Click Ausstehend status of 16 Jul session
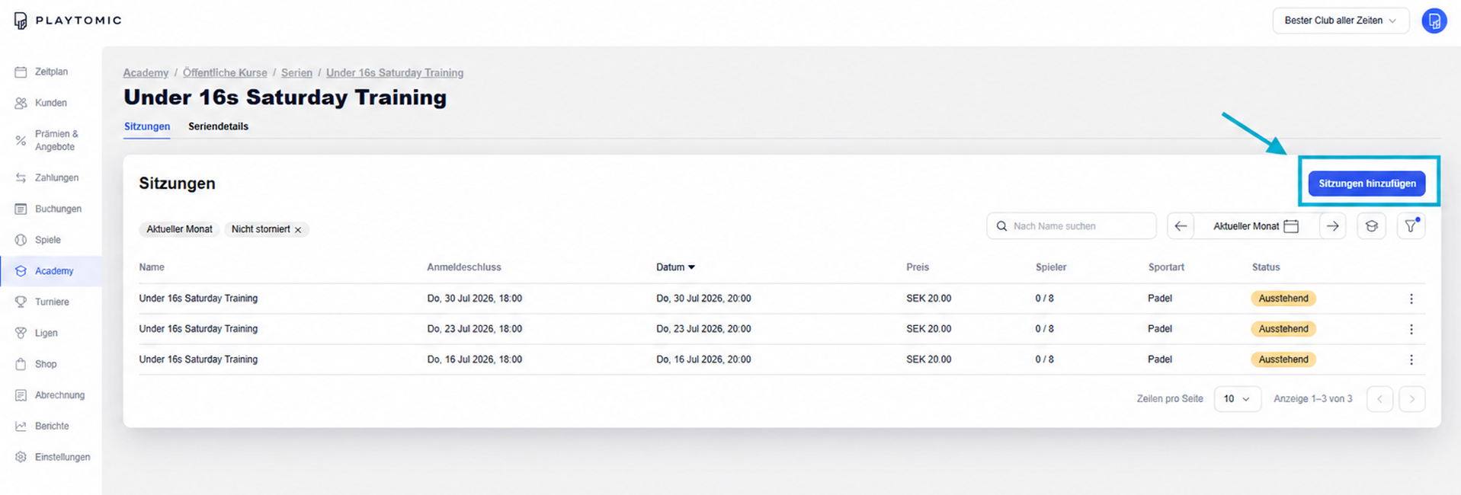Screen dimensions: 1461x495 pyautogui.click(x=1283, y=359)
